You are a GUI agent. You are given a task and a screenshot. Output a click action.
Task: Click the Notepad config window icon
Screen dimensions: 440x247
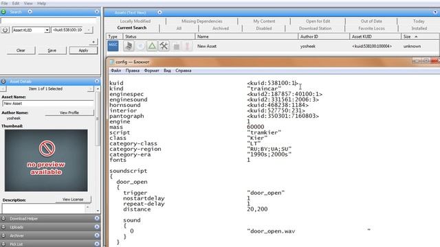pyautogui.click(x=112, y=62)
